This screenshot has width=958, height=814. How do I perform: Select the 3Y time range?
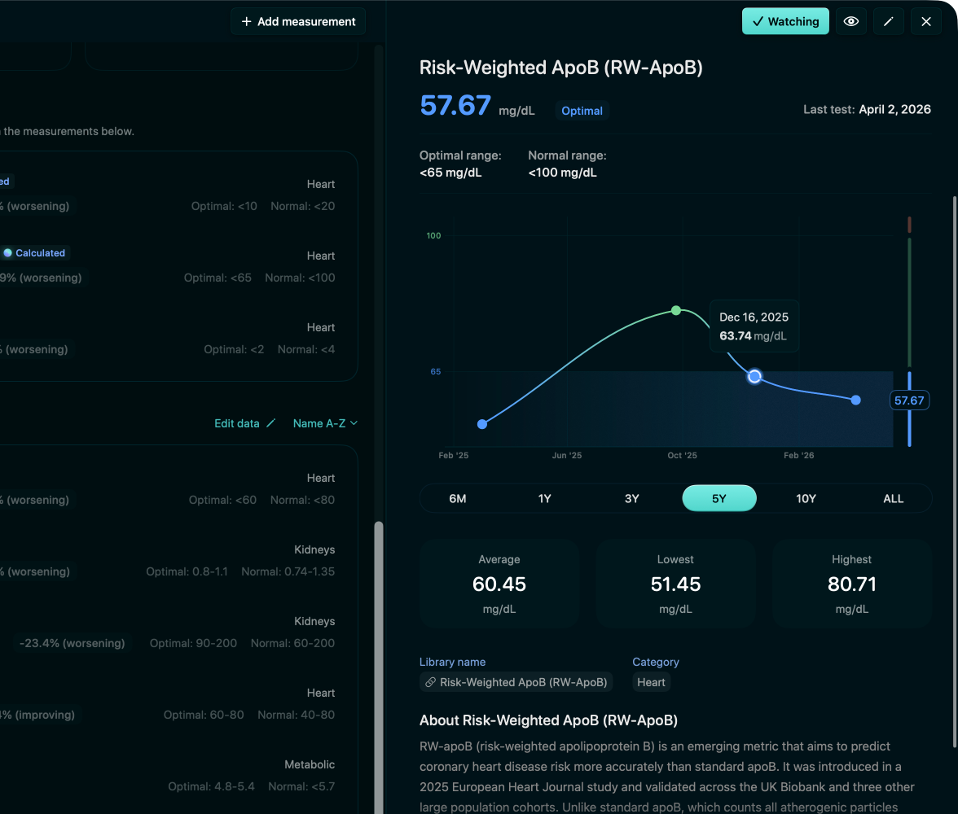pyautogui.click(x=632, y=498)
